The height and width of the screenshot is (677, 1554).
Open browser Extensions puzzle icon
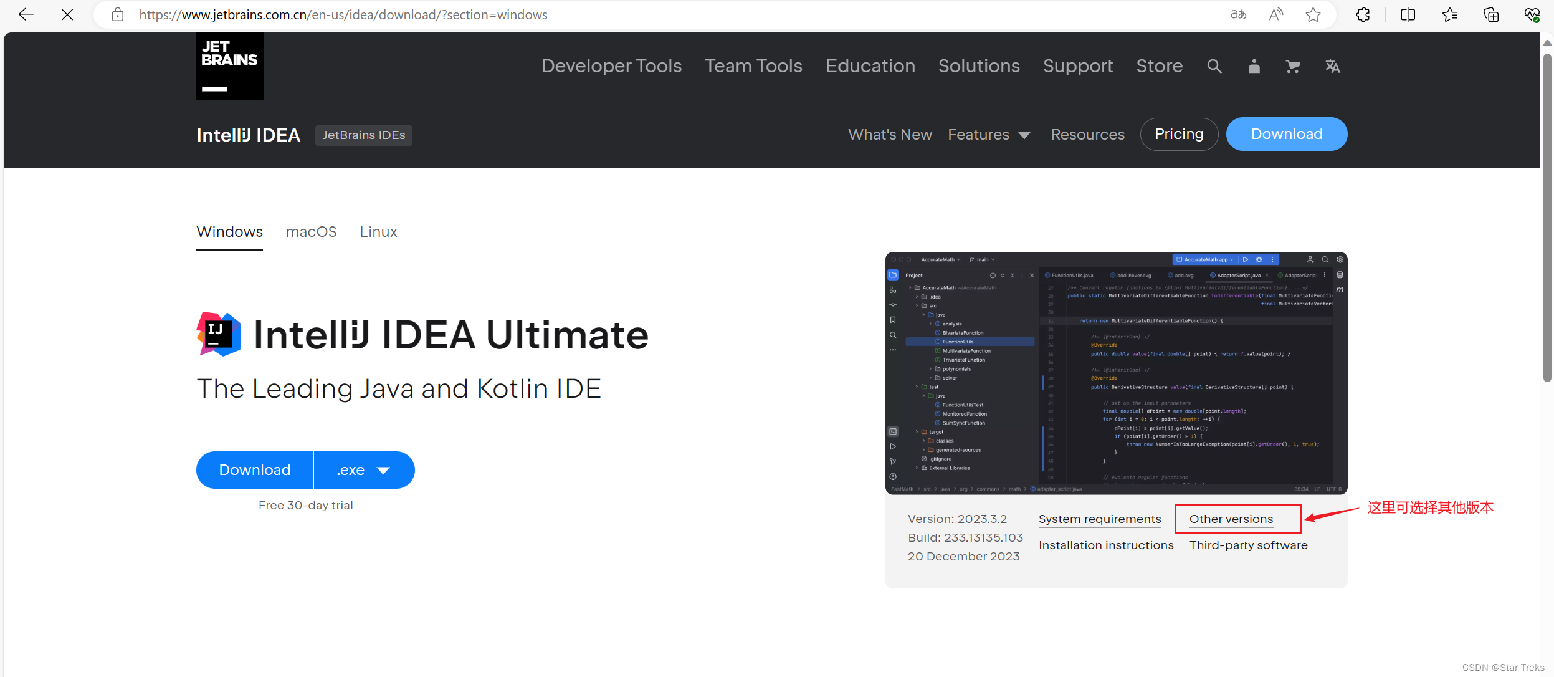(1363, 14)
